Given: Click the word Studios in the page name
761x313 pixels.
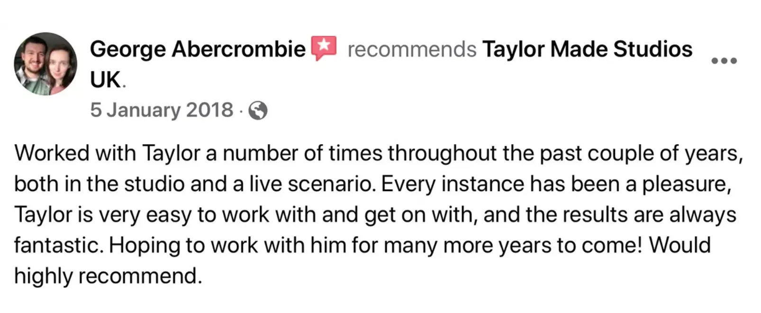Looking at the screenshot, I should click(x=653, y=49).
